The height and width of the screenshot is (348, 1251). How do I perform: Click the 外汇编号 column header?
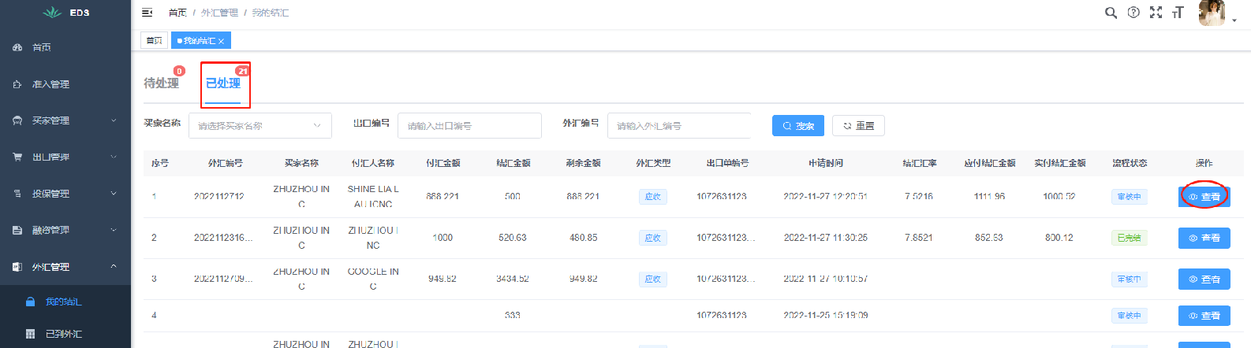226,163
